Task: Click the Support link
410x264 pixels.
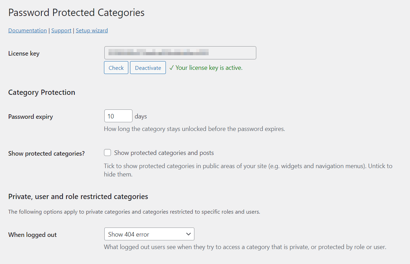Action: tap(61, 30)
